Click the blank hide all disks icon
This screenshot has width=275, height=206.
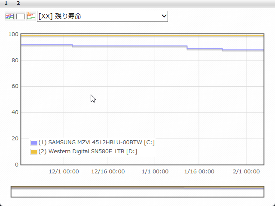pos(20,16)
